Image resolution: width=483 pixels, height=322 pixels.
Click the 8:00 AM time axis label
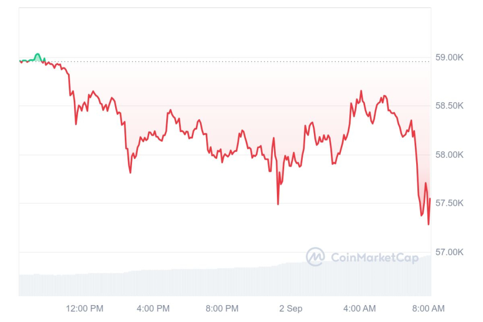pyautogui.click(x=429, y=309)
